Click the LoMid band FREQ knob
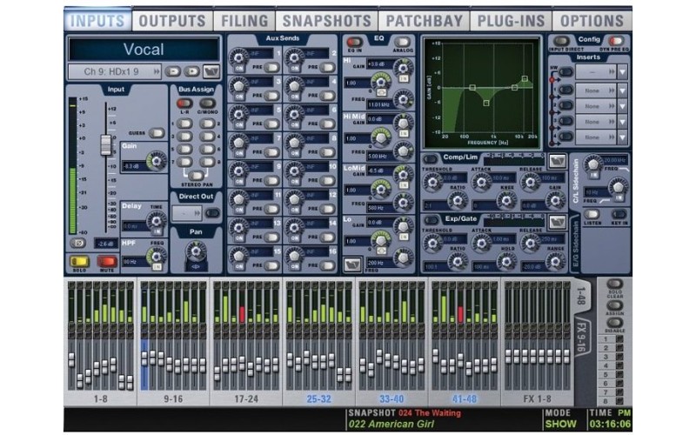This screenshot has width=696, height=435. (x=403, y=204)
